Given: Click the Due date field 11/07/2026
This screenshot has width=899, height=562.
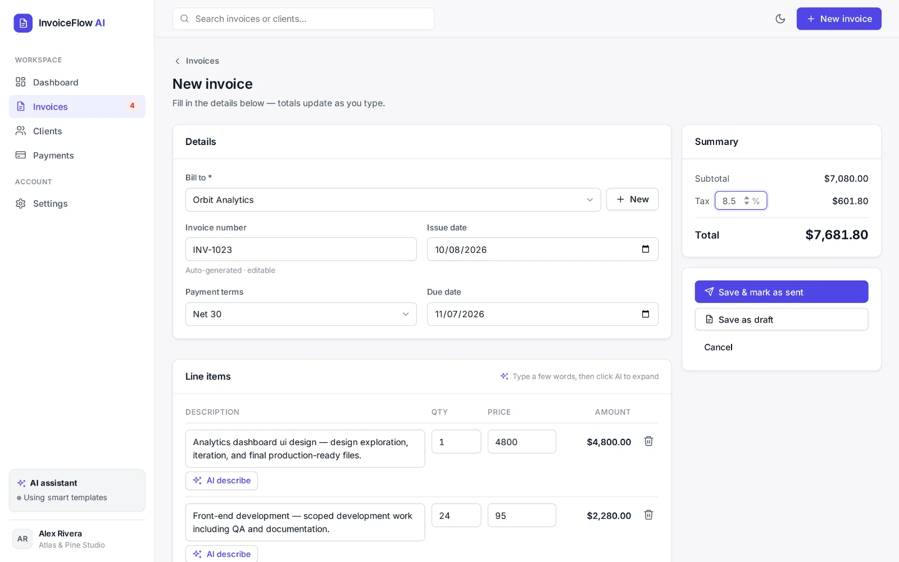Looking at the screenshot, I should pyautogui.click(x=543, y=314).
